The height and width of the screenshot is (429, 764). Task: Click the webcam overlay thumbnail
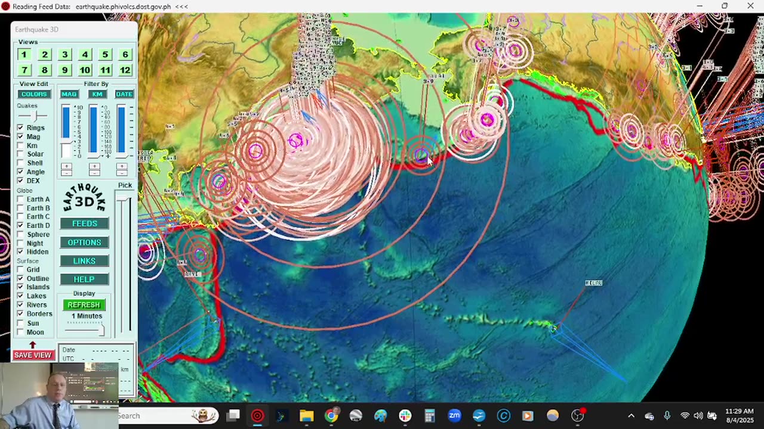coord(60,396)
